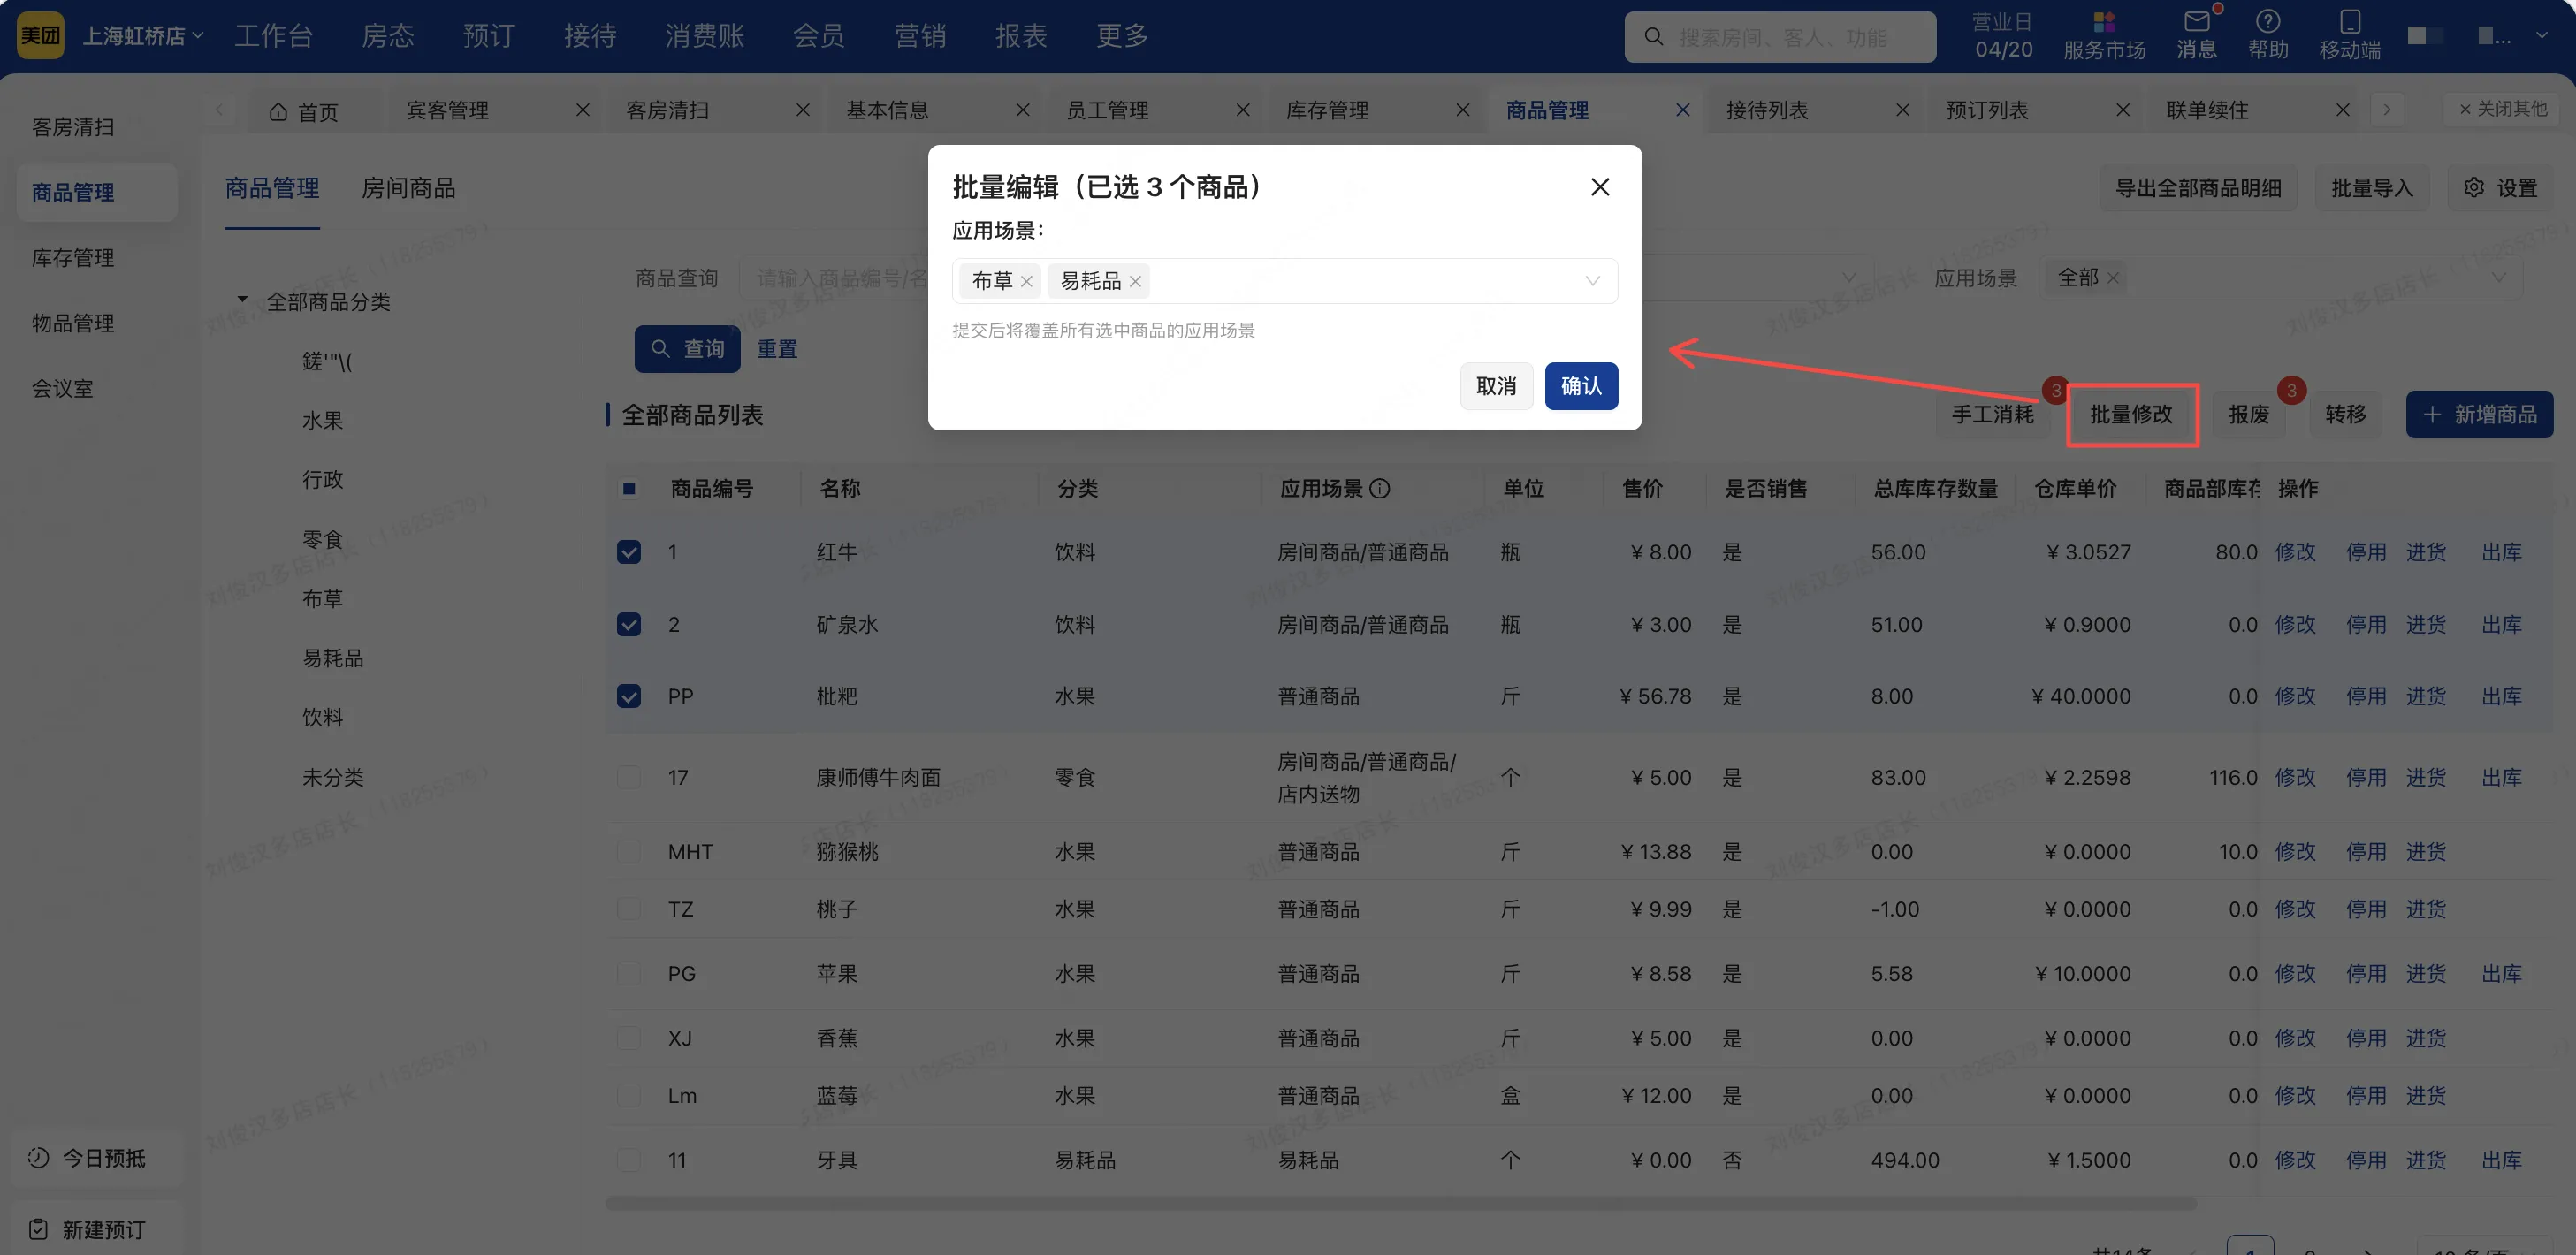
Task: Close the 批量编辑 dialog with X
Action: (1600, 187)
